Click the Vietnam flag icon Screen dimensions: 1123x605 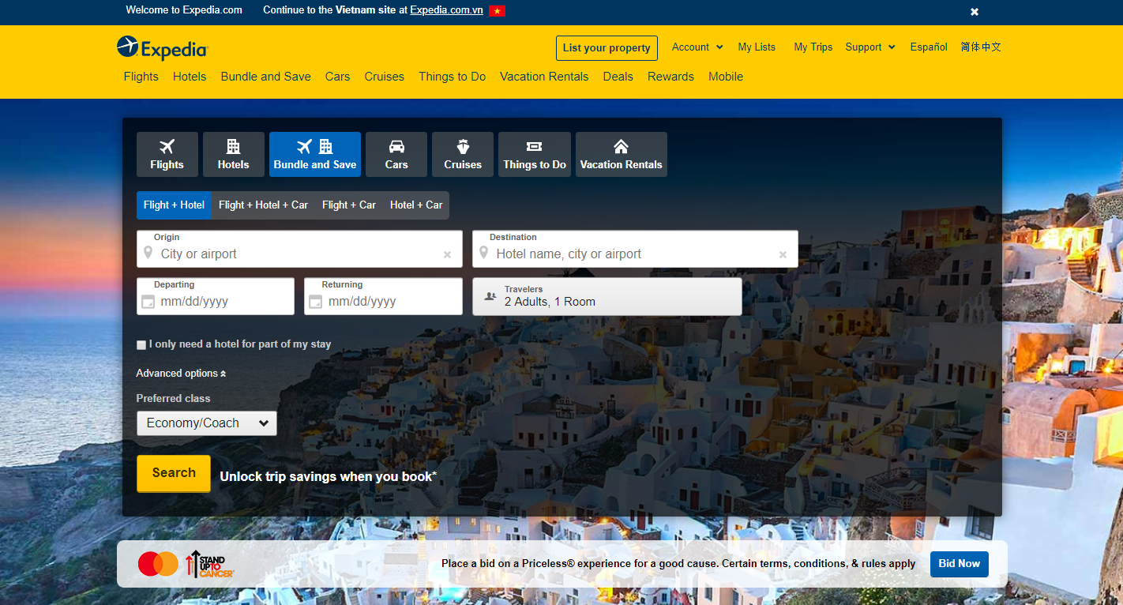pyautogui.click(x=497, y=11)
